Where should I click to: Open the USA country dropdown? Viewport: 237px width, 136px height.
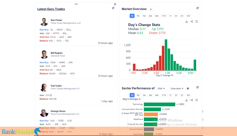tap(161, 89)
